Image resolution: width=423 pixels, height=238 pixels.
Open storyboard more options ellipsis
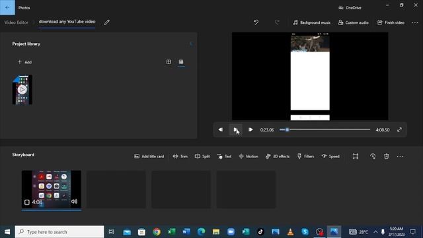tap(400, 157)
